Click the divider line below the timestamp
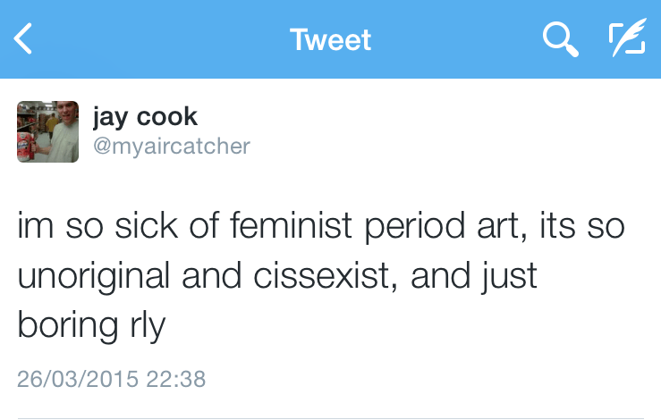 pyautogui.click(x=330, y=416)
